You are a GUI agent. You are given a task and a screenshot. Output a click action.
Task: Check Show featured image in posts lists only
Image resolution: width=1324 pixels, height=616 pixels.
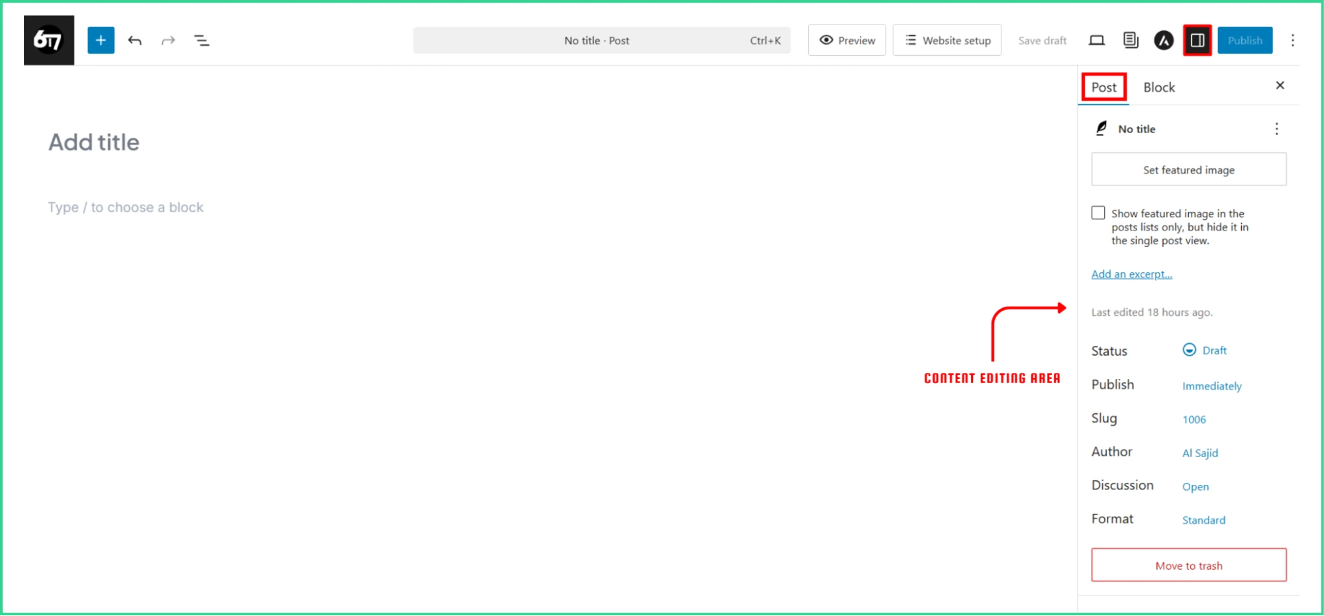point(1097,213)
